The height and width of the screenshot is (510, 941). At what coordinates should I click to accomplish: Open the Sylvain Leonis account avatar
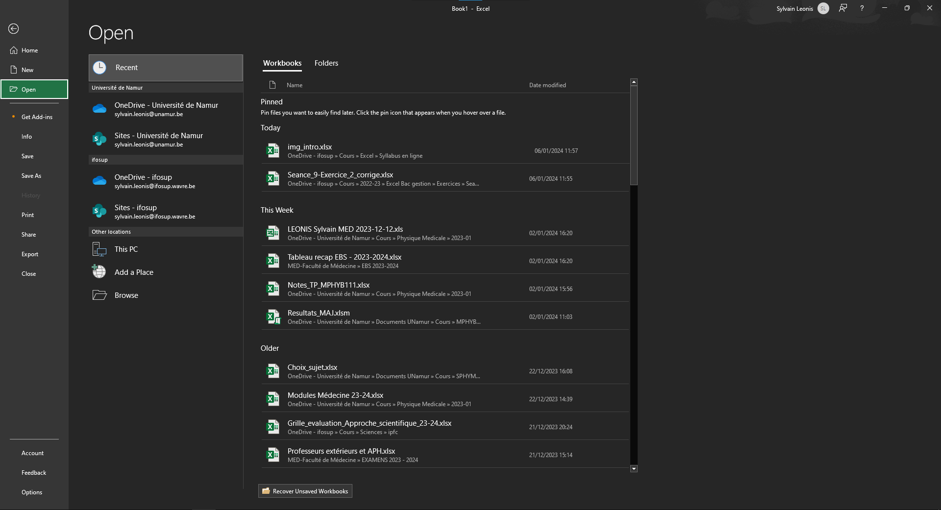823,8
